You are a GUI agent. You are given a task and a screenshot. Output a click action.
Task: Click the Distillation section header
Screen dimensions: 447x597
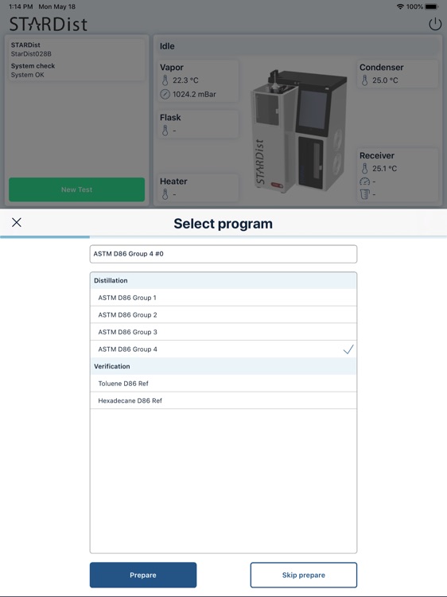(223, 281)
